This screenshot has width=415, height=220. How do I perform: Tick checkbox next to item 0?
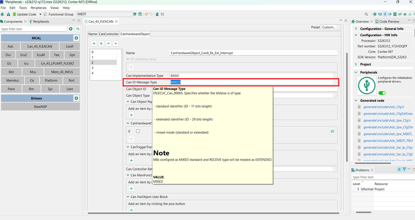coord(138,131)
